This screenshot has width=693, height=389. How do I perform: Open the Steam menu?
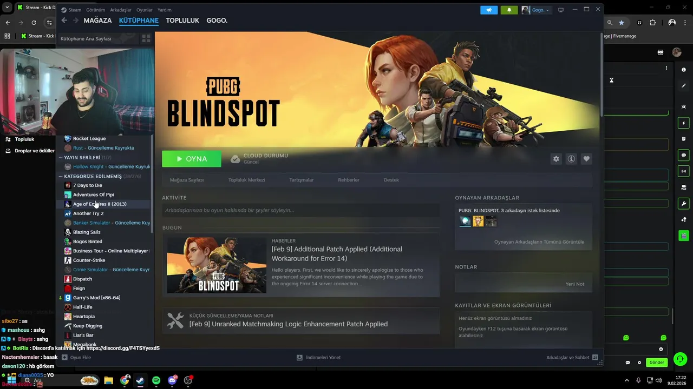coord(71,10)
